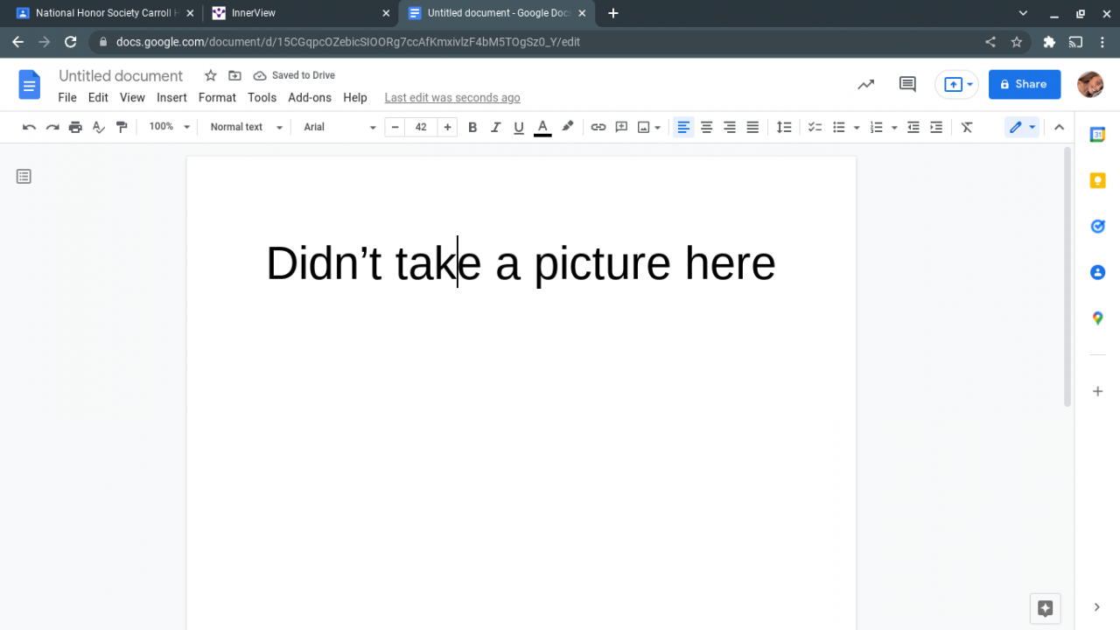Image resolution: width=1120 pixels, height=630 pixels.
Task: Expand the Arial font dropdown
Action: [x=339, y=128]
